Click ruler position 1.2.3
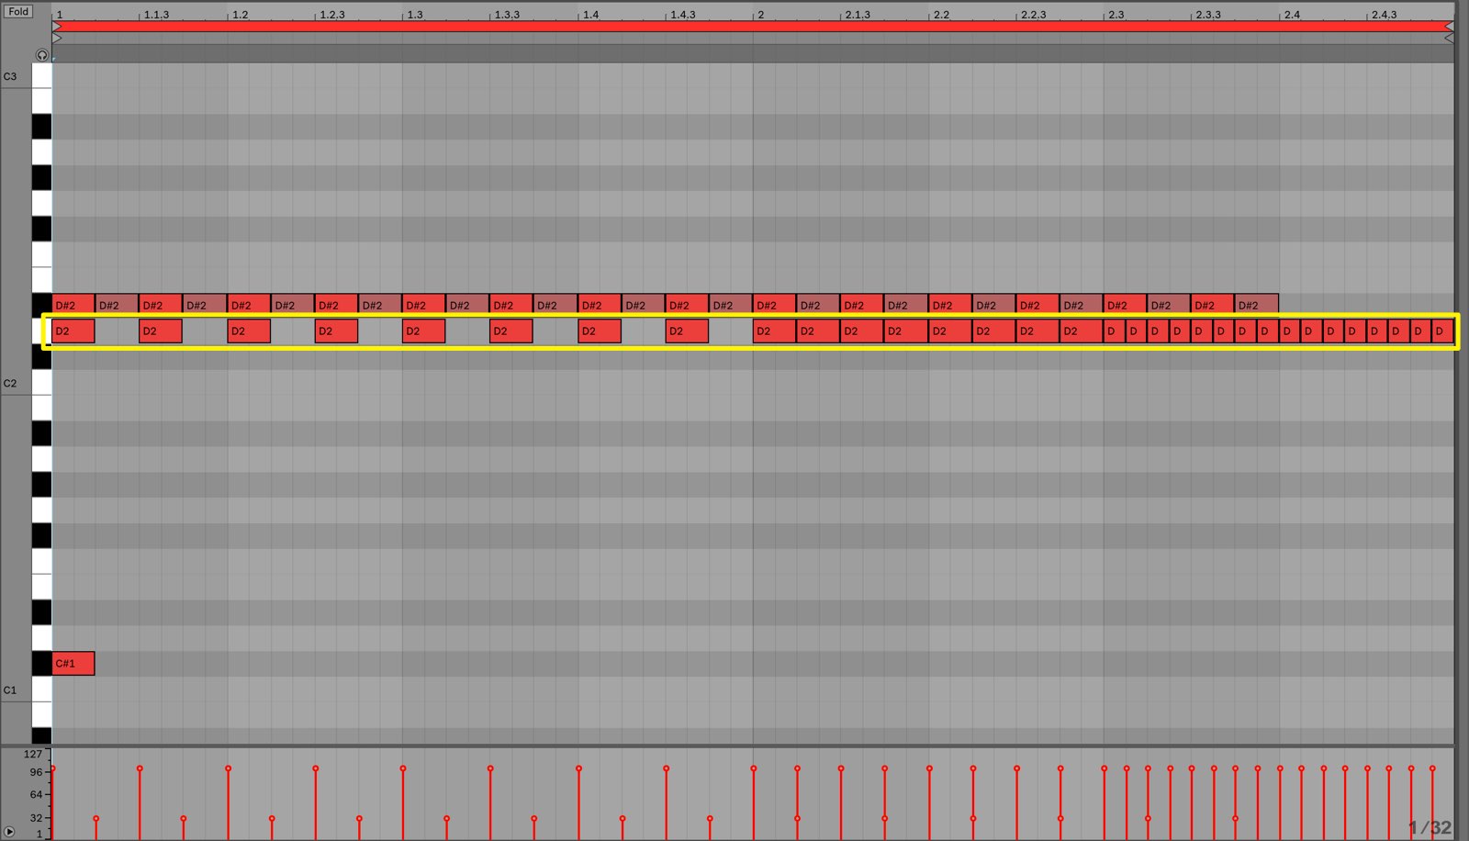The width and height of the screenshot is (1469, 841). [332, 15]
